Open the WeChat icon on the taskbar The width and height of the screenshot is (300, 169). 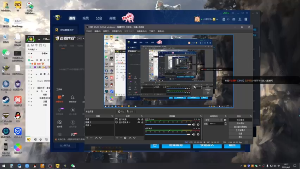tap(73, 166)
